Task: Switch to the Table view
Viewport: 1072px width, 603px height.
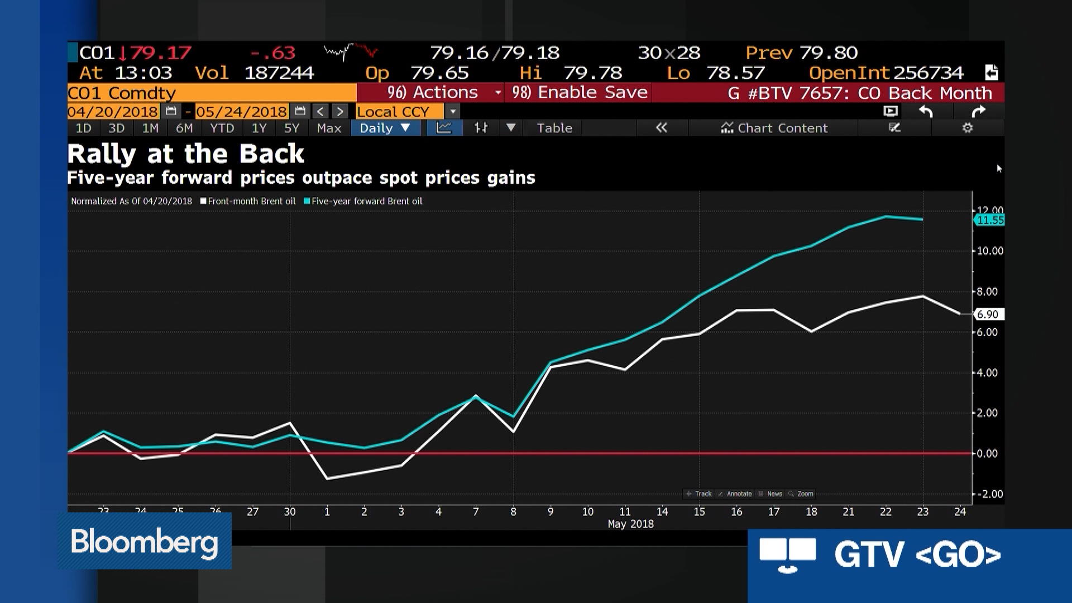Action: (554, 128)
